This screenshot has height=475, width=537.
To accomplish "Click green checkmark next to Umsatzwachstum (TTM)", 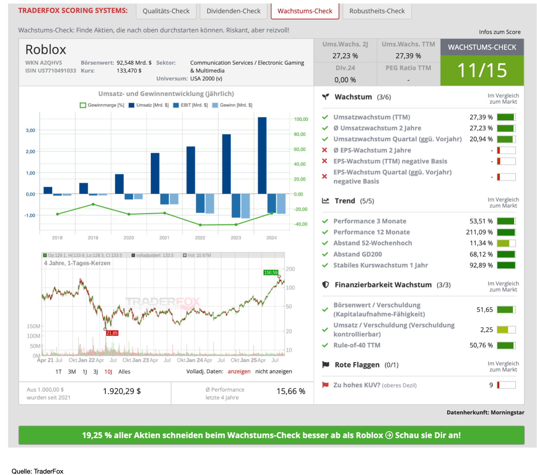I will click(x=325, y=117).
